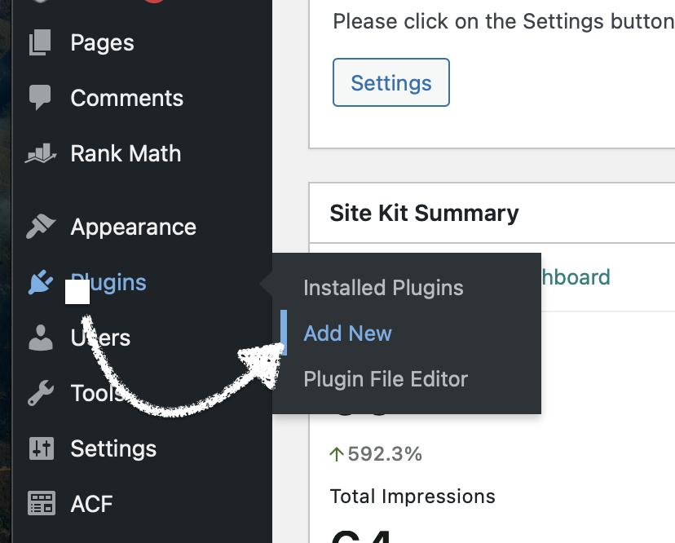Click the Settings button in the notice
This screenshot has height=543, width=675.
(x=390, y=82)
